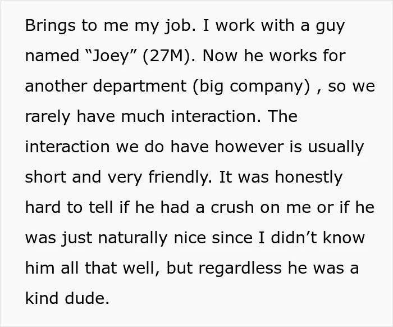
Task: Click the word "usually" at line end
Action: coord(336,147)
